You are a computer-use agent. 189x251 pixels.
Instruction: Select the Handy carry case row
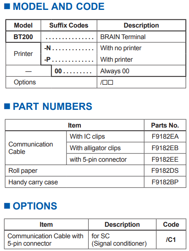(96, 182)
